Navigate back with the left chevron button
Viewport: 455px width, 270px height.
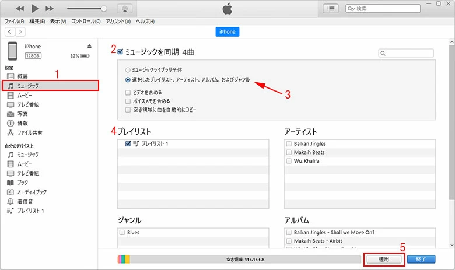click(10, 31)
